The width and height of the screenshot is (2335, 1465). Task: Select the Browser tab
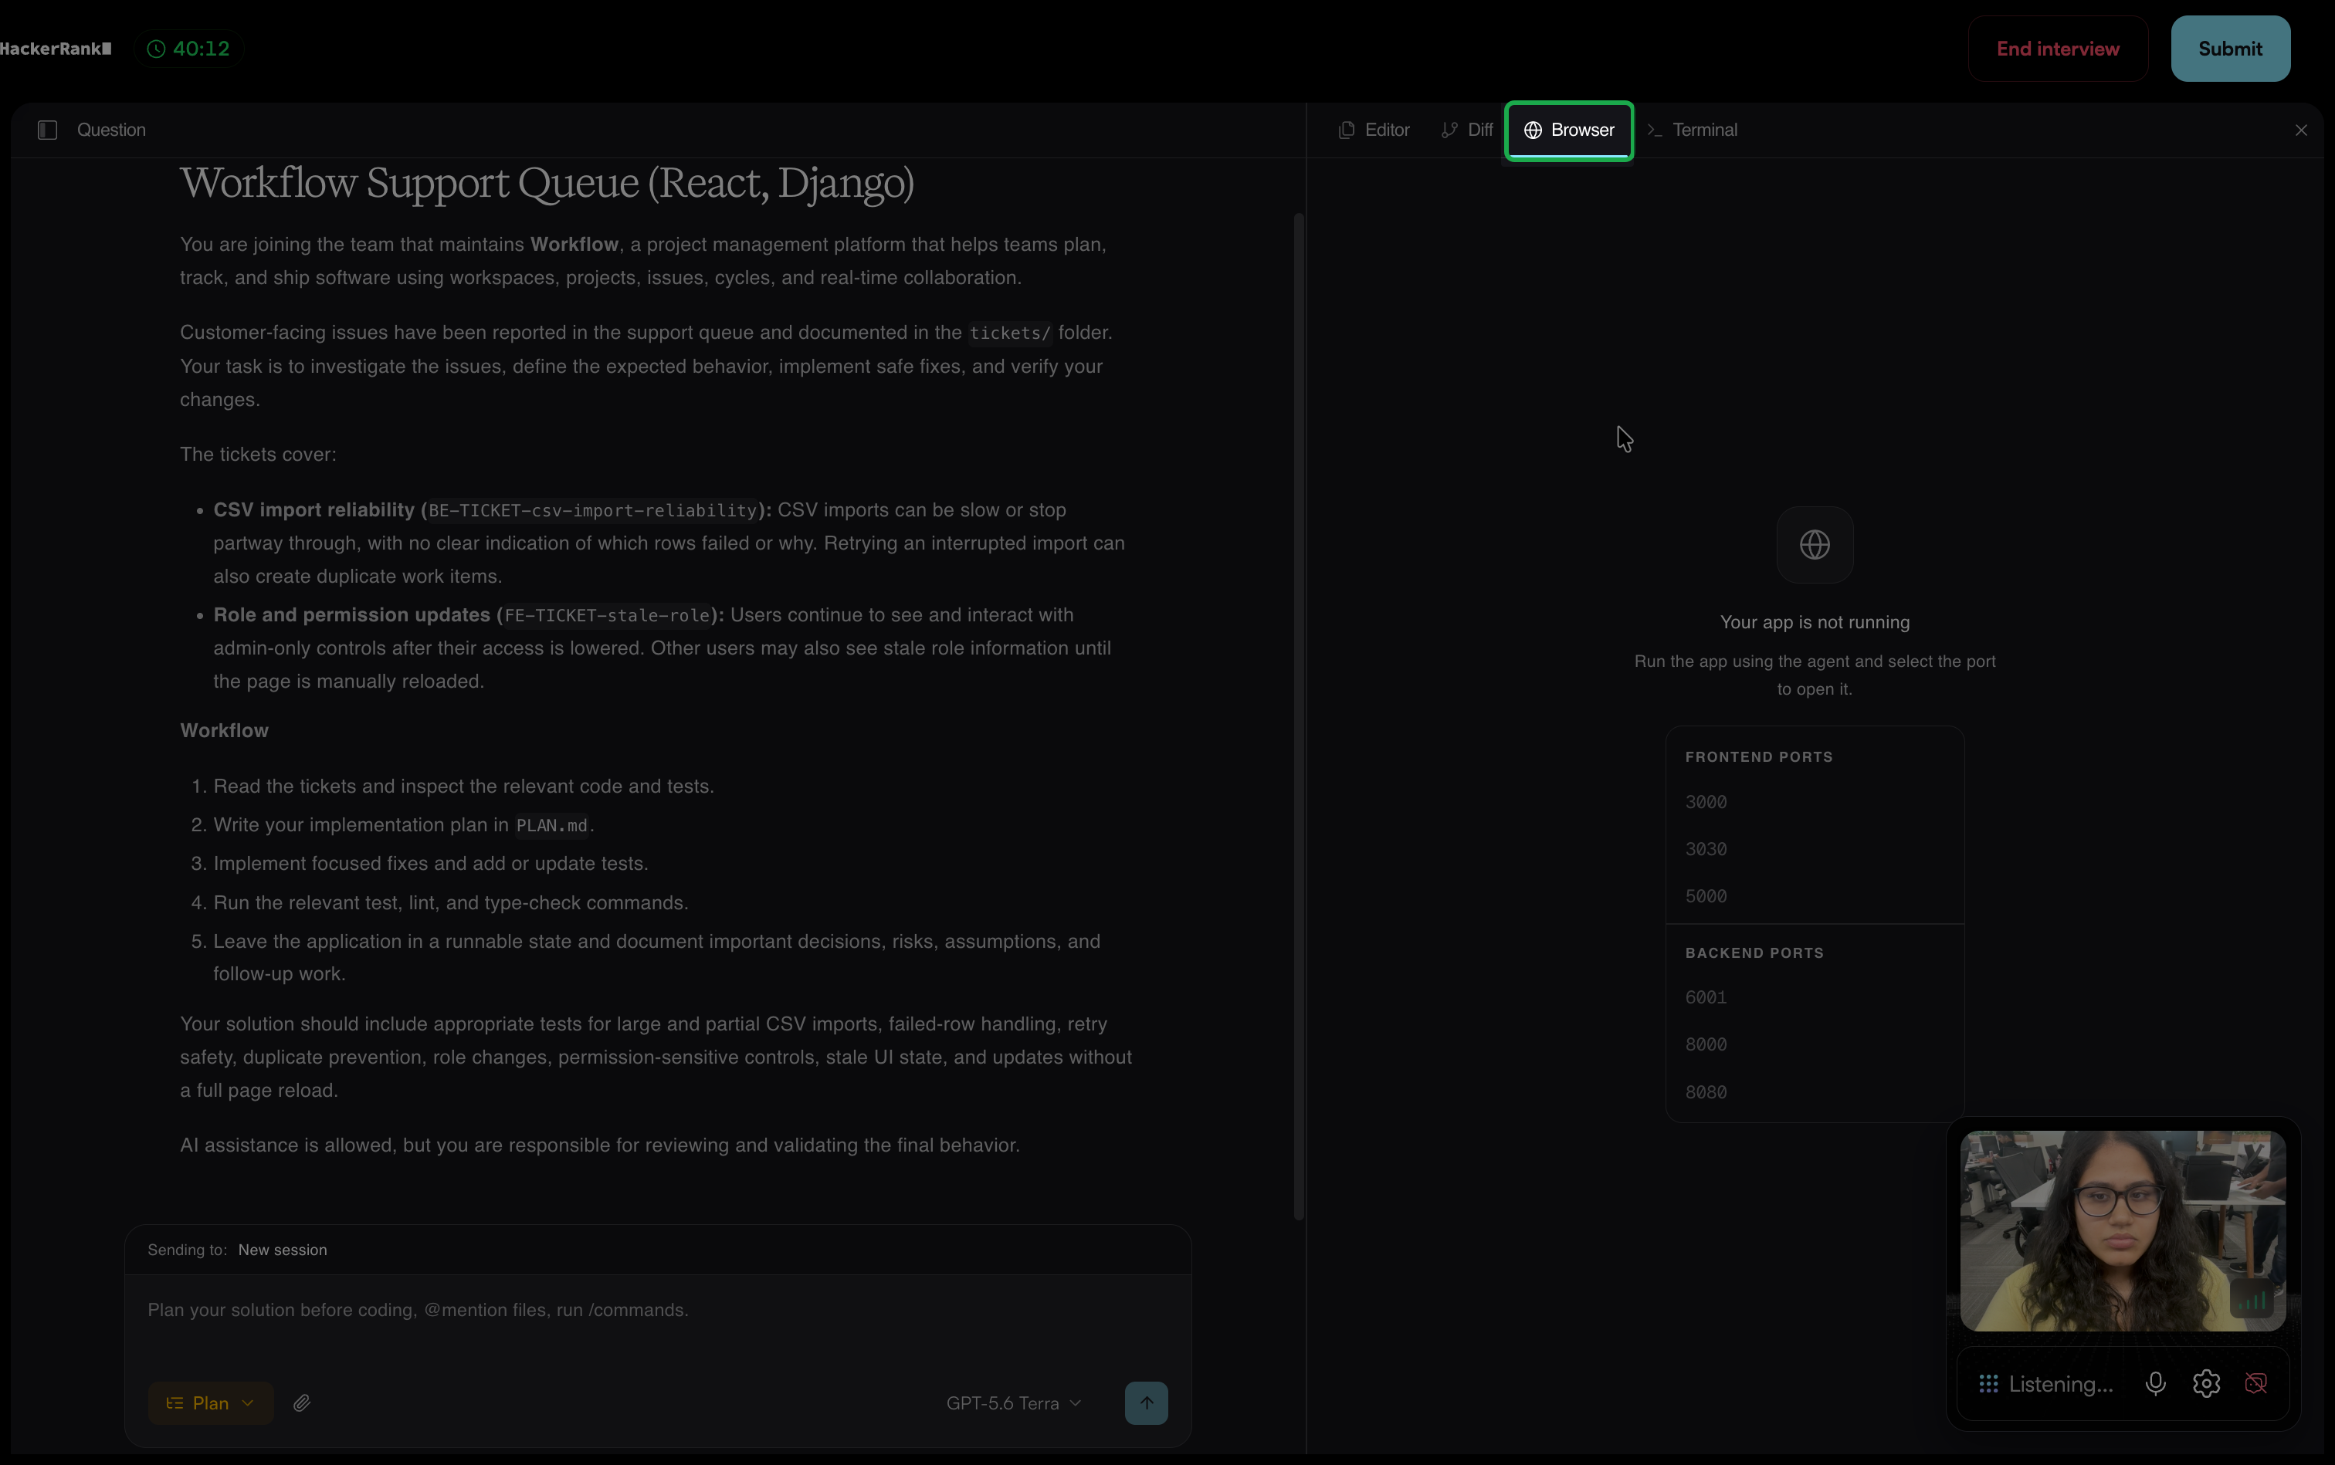point(1568,130)
